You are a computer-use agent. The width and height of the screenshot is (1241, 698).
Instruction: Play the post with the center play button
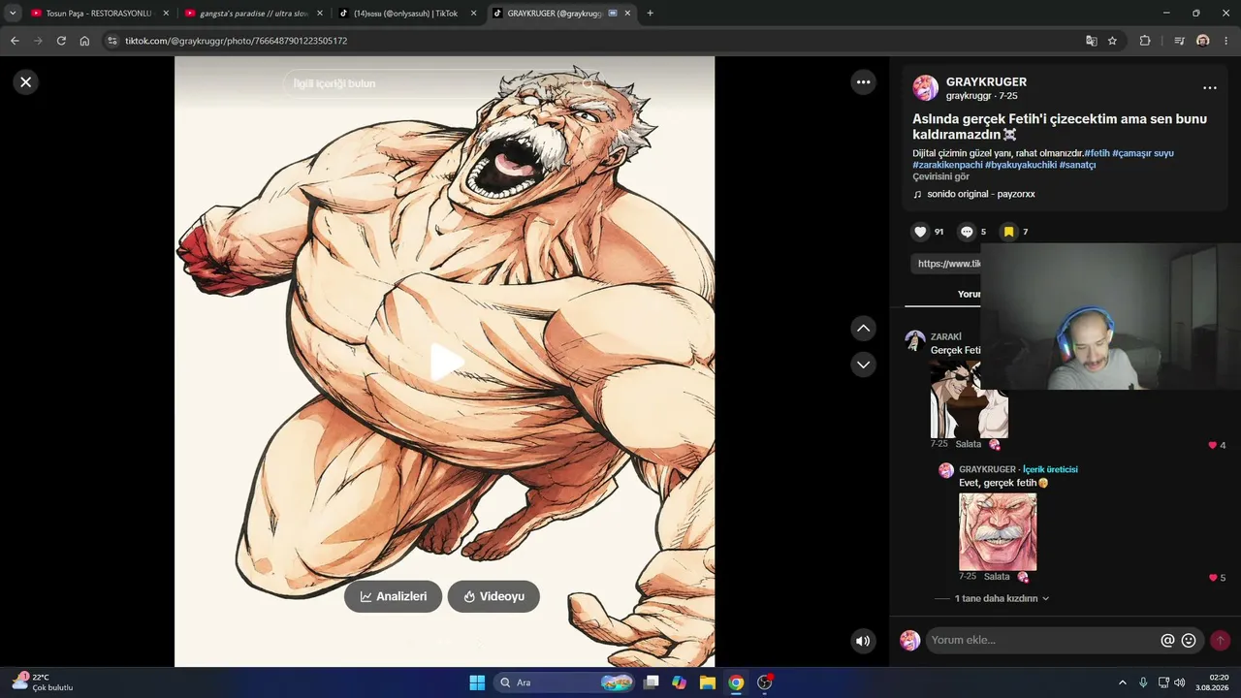446,362
